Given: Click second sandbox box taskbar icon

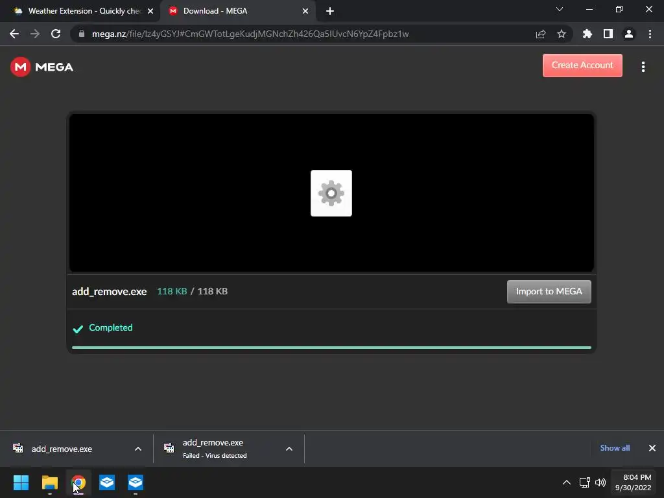Looking at the screenshot, I should click(136, 482).
